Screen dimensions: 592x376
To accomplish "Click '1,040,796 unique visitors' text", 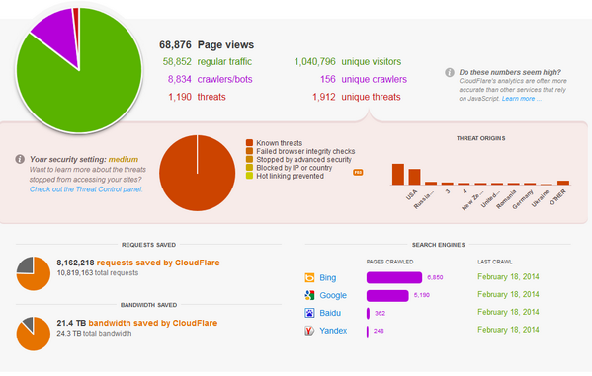I will [348, 61].
